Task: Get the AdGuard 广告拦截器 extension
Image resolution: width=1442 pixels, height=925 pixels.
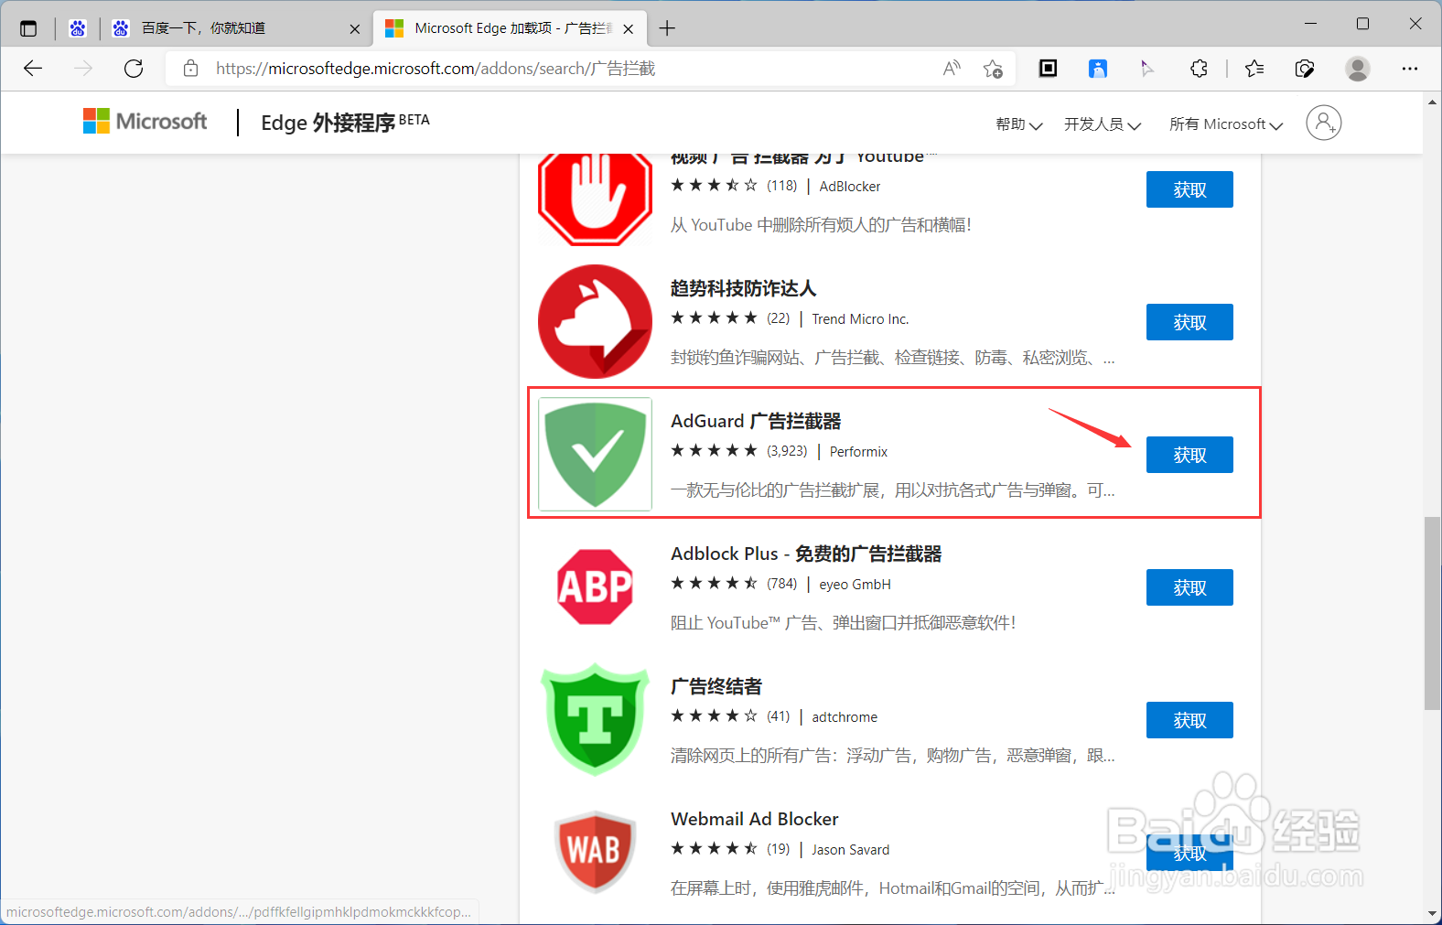Action: pyautogui.click(x=1189, y=455)
